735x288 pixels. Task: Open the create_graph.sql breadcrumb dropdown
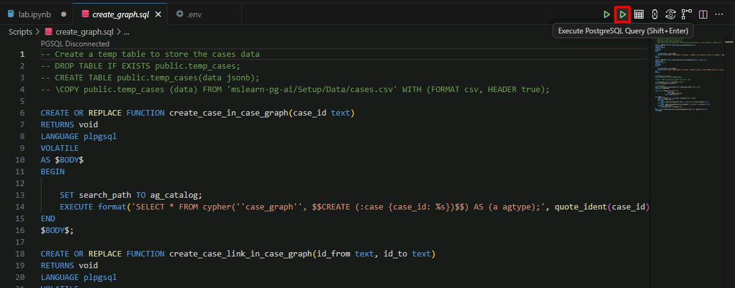tap(84, 31)
